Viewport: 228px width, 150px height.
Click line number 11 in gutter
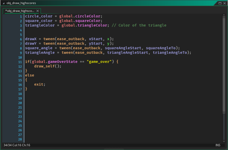[x=20, y=62]
